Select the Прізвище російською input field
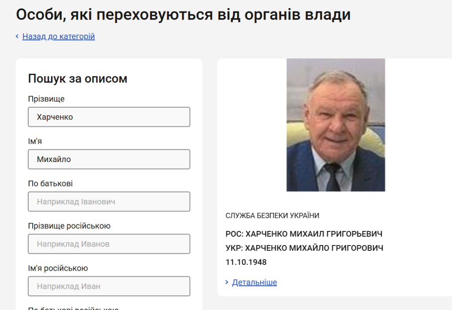Screen dimensions: 452x310 click(x=109, y=244)
